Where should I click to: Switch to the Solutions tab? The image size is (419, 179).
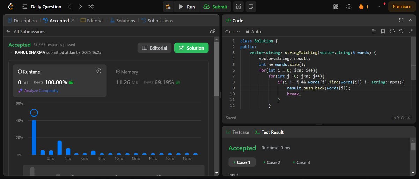click(x=123, y=21)
